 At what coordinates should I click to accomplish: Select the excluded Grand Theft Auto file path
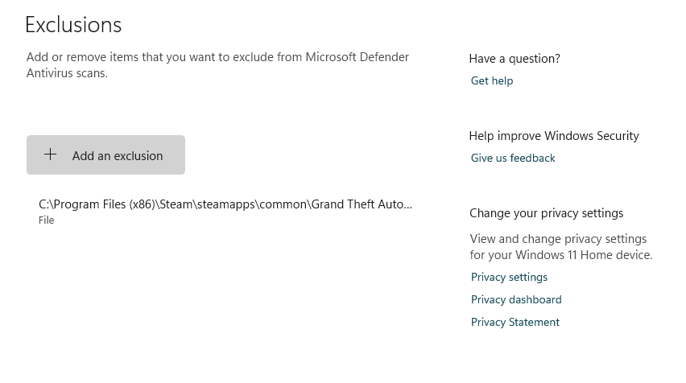coord(225,204)
